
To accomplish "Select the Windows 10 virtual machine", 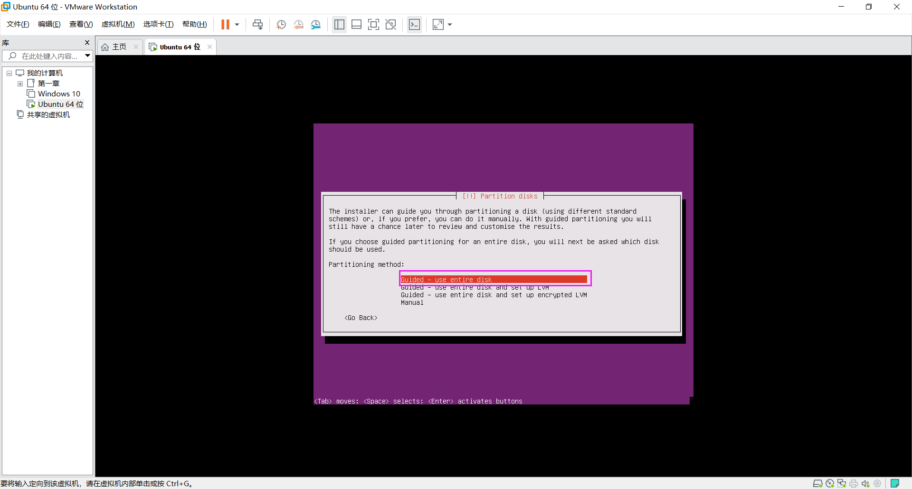I will tap(59, 94).
